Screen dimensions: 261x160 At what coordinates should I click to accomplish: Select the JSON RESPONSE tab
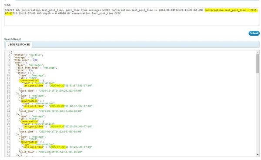point(19,45)
